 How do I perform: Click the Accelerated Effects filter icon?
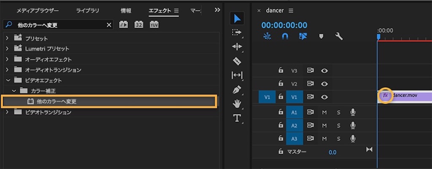coord(124,24)
